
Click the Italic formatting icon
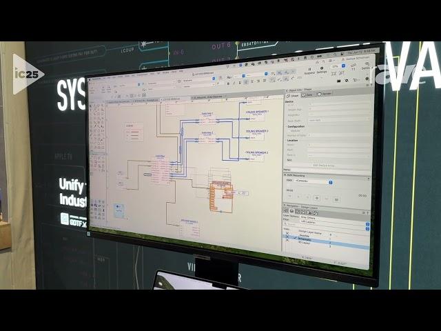coord(234,83)
